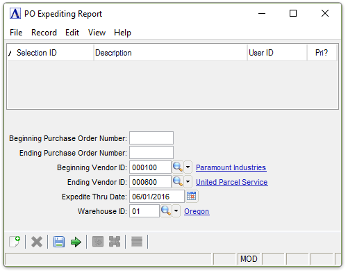Click the Delete X toolbar icon
The image size is (348, 273).
[37, 242]
